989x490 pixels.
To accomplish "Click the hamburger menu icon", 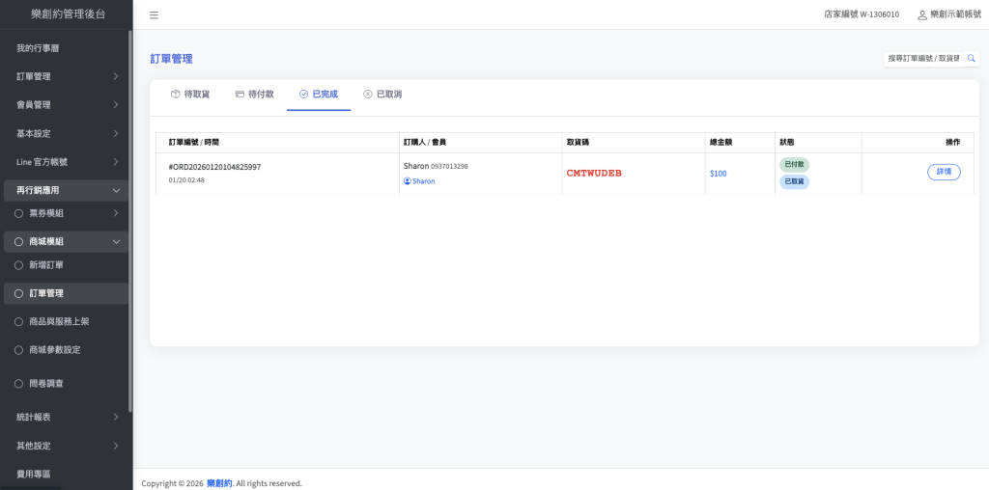I will (x=155, y=15).
